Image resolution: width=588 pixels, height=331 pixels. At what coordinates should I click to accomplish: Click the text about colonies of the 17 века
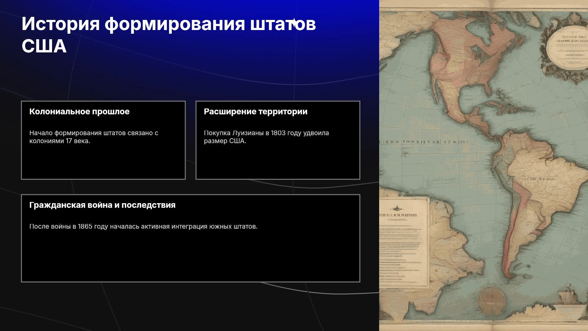94,137
